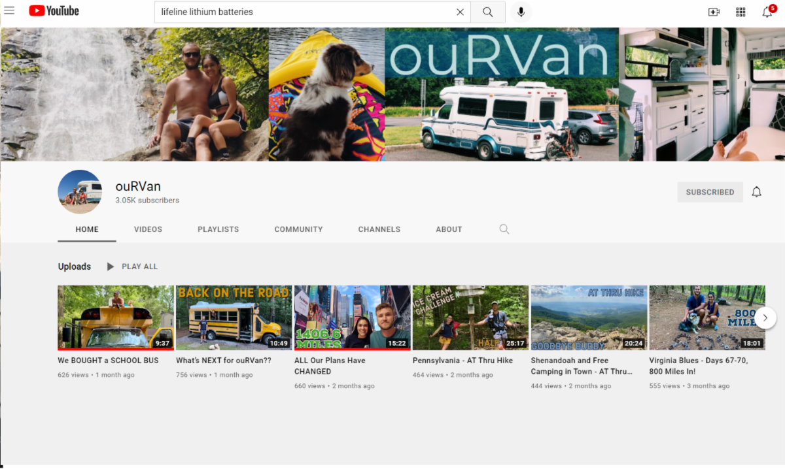Viewport: 785px width, 469px height.
Task: Switch to the VIDEOS tab
Action: [148, 229]
